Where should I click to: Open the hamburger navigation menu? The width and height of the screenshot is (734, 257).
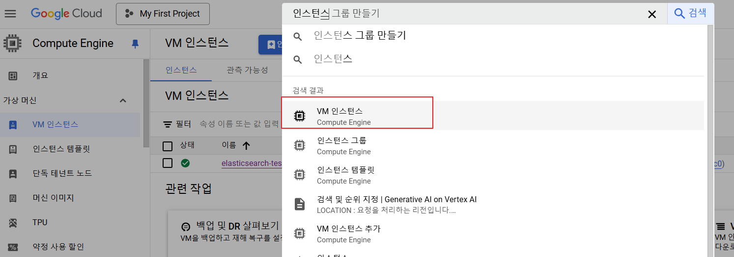[10, 14]
